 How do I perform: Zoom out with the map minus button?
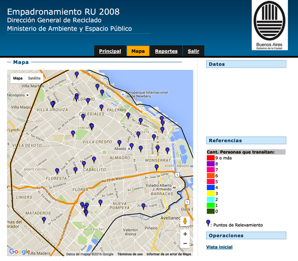point(185,243)
